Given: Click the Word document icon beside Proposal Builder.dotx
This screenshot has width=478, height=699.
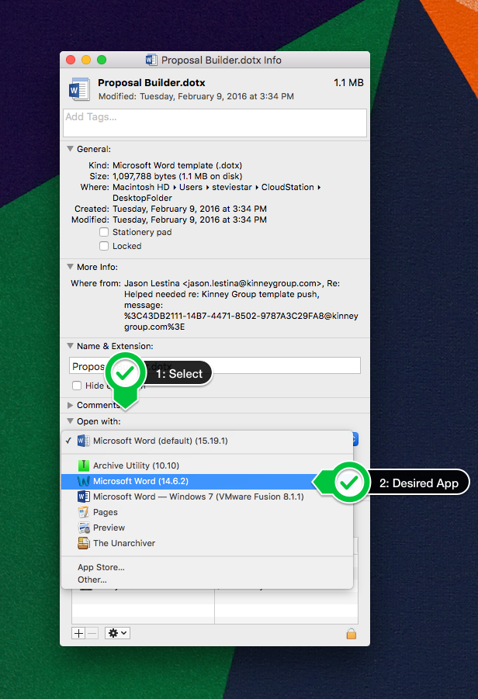Looking at the screenshot, I should point(79,89).
